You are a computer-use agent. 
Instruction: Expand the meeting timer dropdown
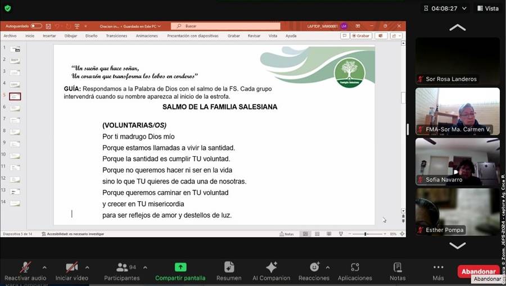(x=464, y=8)
